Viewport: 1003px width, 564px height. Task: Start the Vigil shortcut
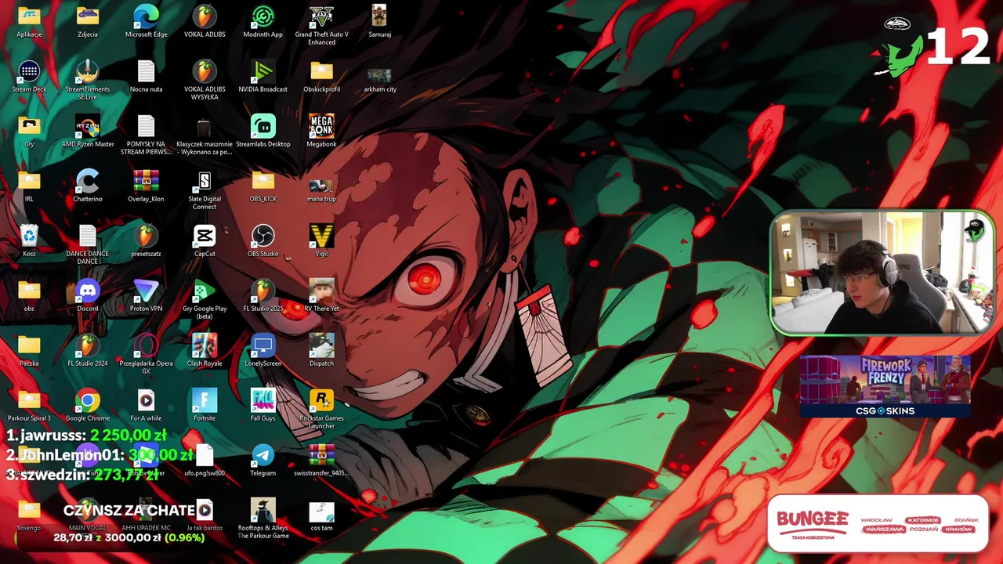tap(321, 241)
